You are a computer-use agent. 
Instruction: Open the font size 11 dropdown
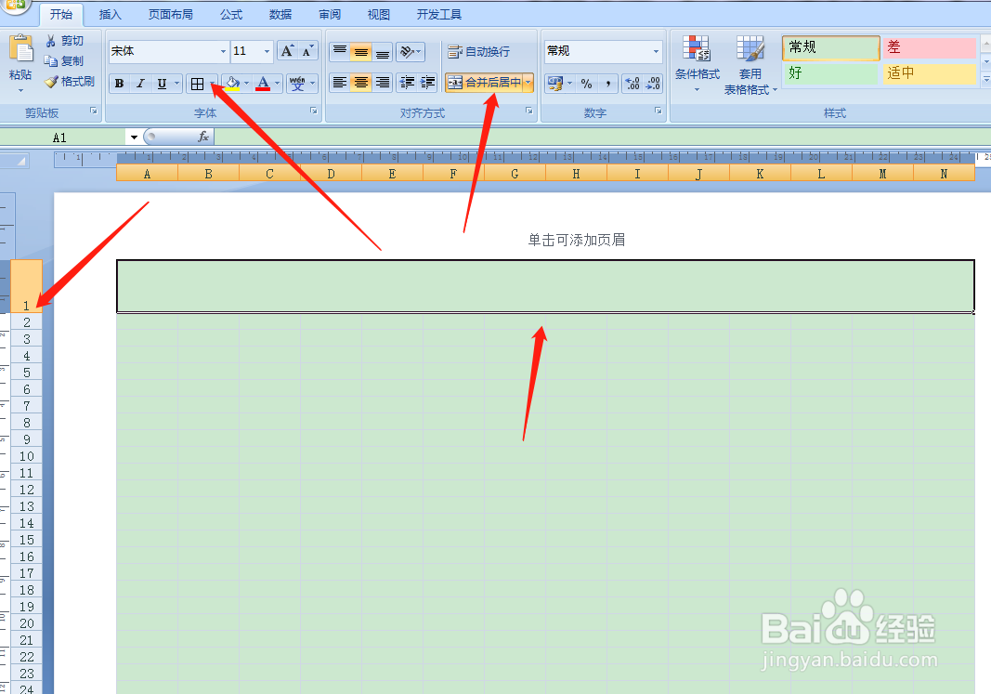coord(267,51)
